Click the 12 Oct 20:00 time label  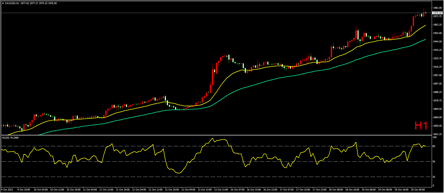pyautogui.click(x=172, y=190)
